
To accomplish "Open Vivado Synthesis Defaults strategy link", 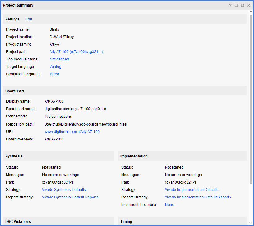I will point(64,190).
